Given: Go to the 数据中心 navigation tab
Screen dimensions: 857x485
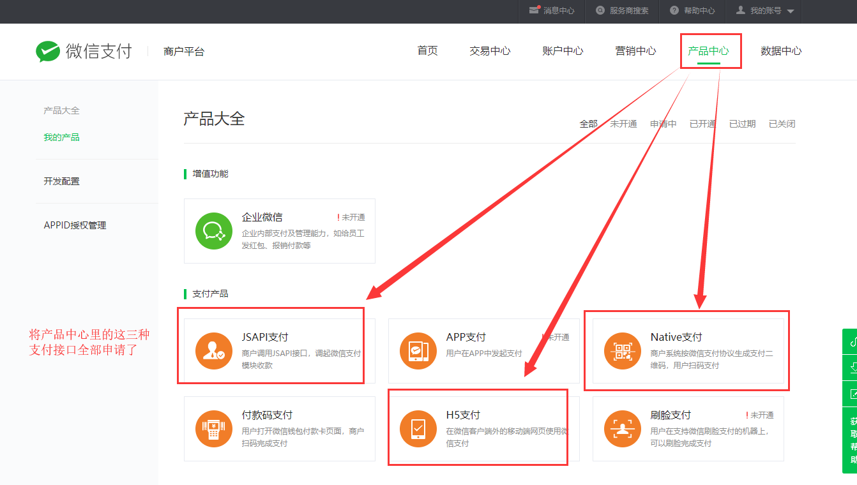Looking at the screenshot, I should tap(781, 51).
